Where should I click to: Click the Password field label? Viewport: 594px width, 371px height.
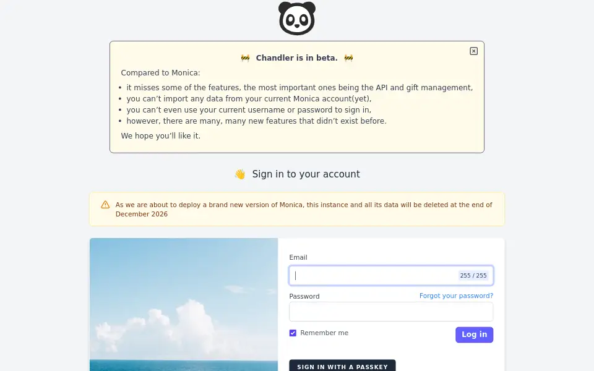pos(304,296)
